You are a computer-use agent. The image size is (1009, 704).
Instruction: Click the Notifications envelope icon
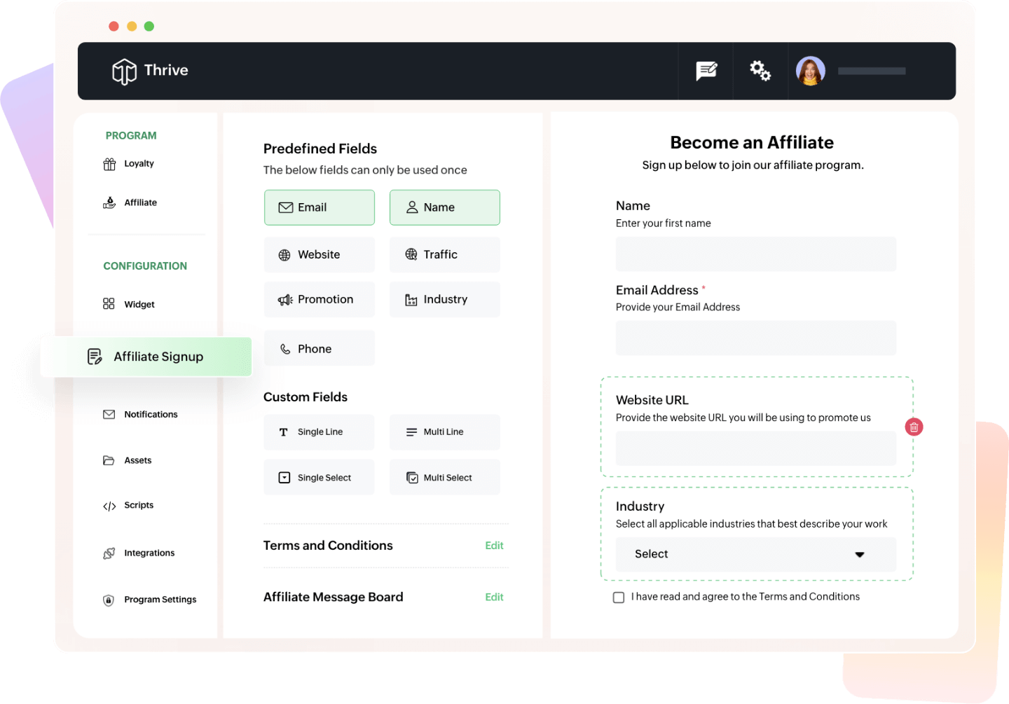[109, 414]
